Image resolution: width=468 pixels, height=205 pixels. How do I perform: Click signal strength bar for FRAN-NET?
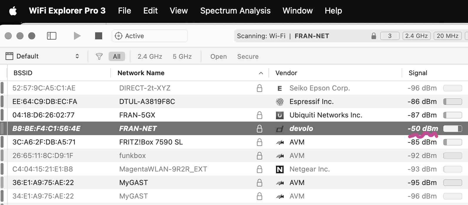(452, 129)
